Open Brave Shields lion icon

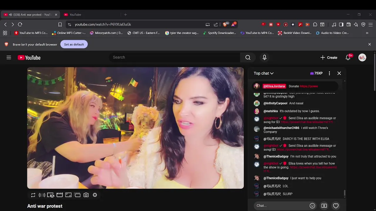225,24
